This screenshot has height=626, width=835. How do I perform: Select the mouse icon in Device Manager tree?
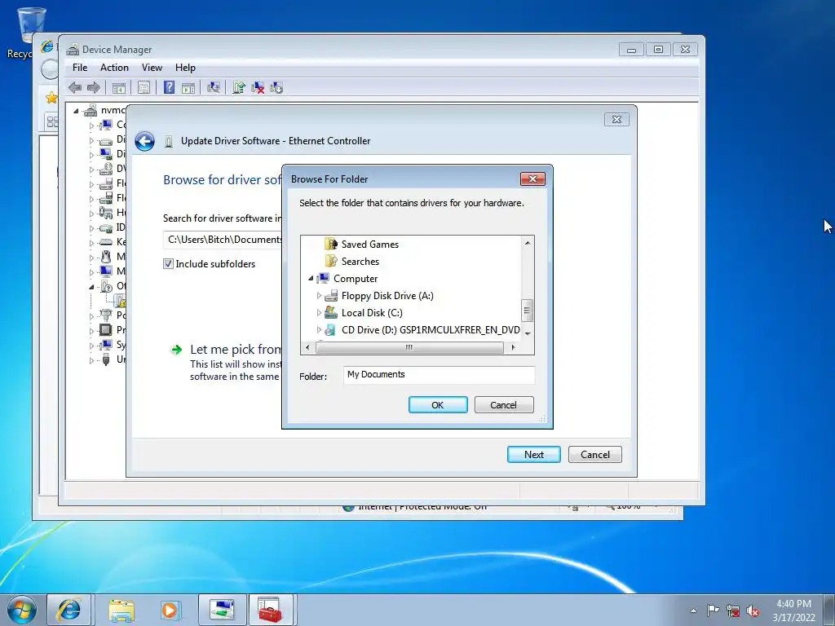[106, 257]
